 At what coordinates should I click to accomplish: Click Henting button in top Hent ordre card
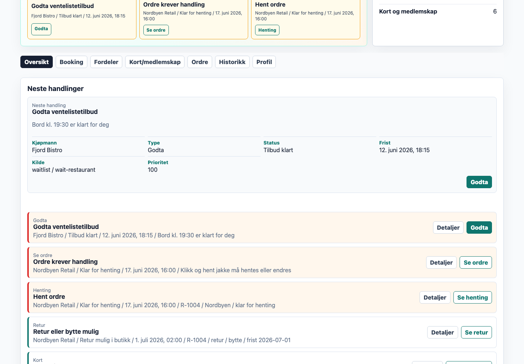pyautogui.click(x=267, y=30)
